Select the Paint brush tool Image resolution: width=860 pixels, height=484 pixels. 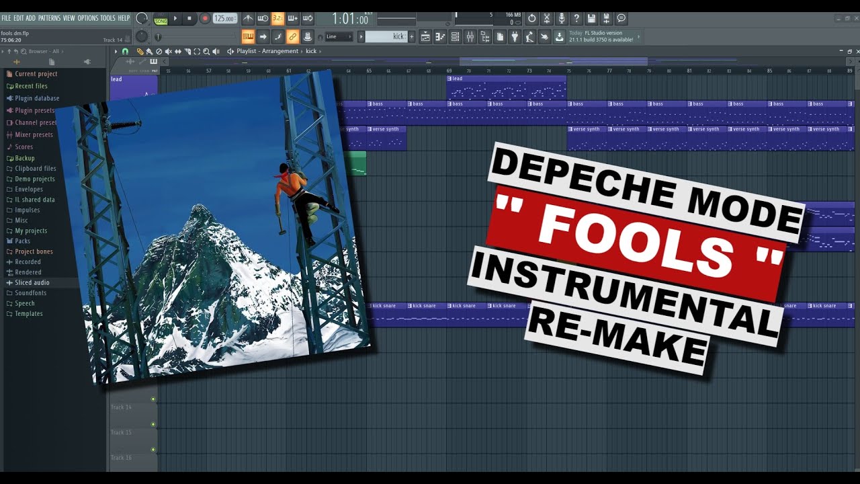tap(149, 51)
